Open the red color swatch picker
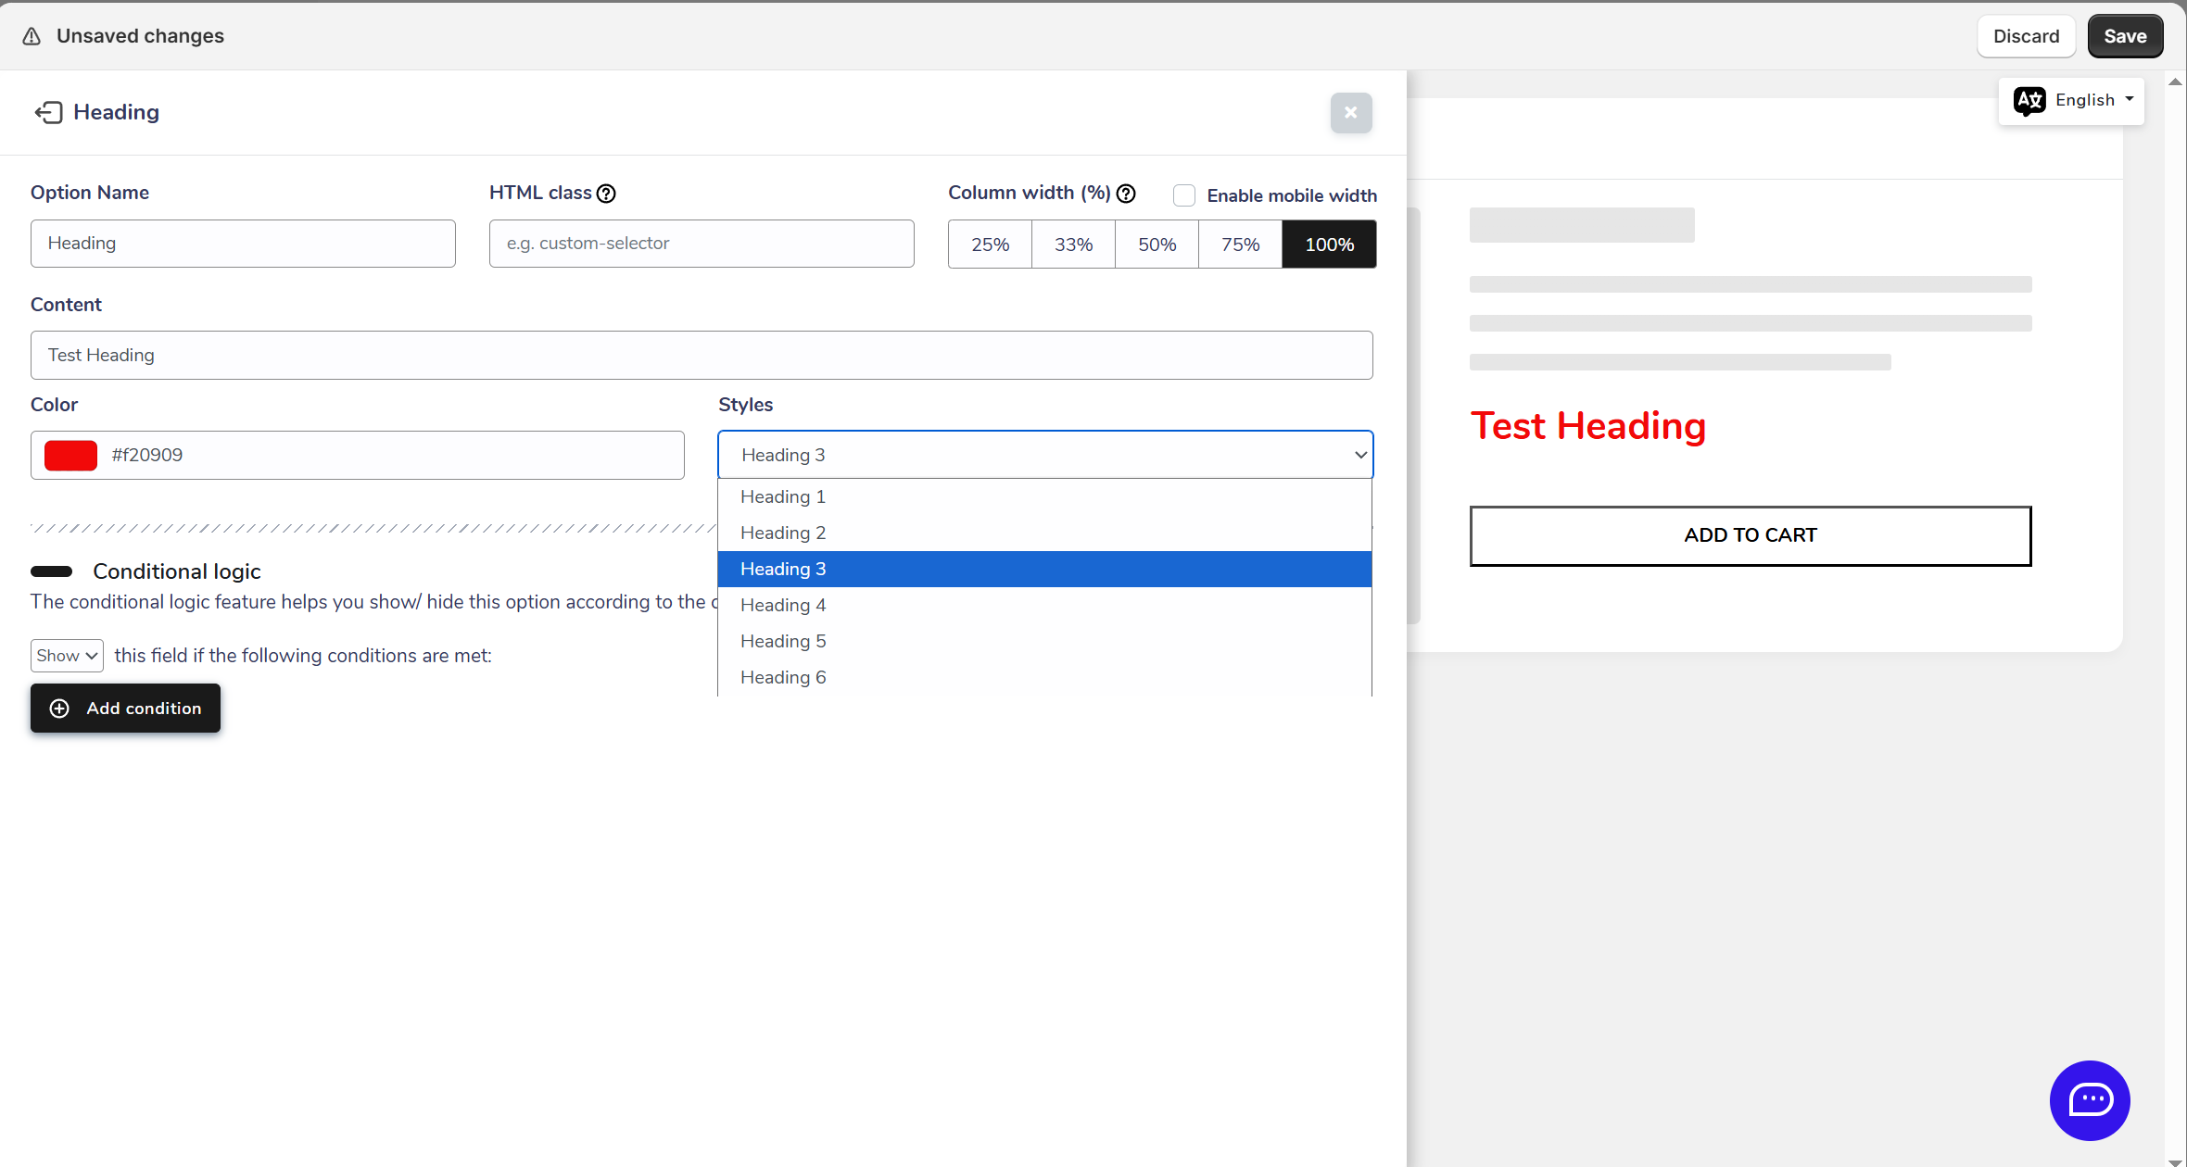The height and width of the screenshot is (1167, 2187). pyautogui.click(x=71, y=455)
